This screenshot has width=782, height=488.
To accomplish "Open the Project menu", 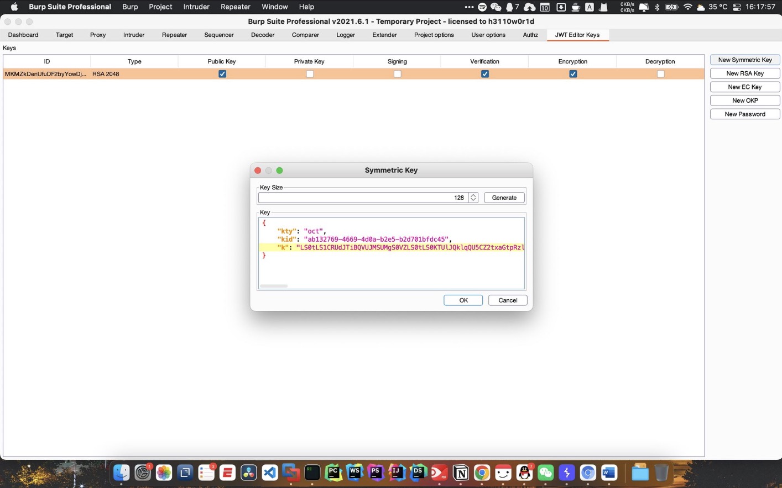I will [160, 7].
